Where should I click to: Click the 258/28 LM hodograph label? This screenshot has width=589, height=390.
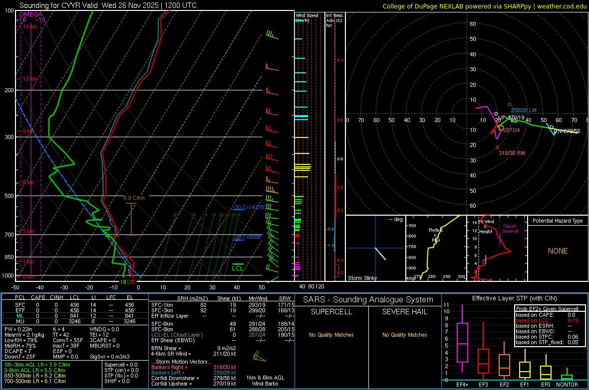pyautogui.click(x=523, y=110)
